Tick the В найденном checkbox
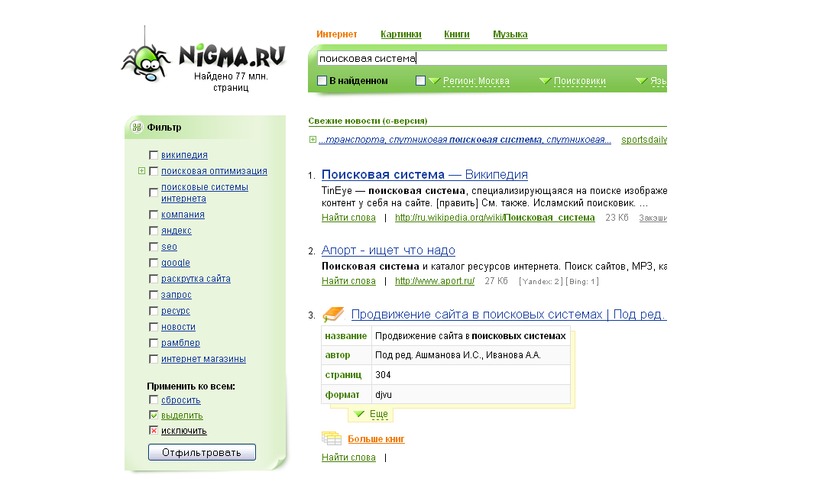 tap(322, 81)
